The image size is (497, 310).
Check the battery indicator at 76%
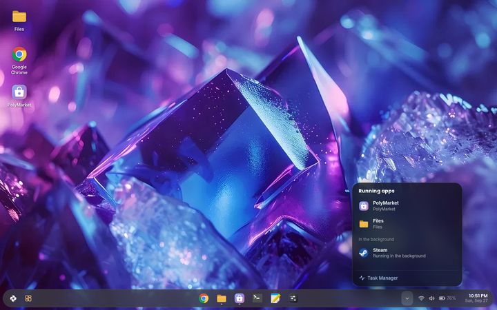447,298
